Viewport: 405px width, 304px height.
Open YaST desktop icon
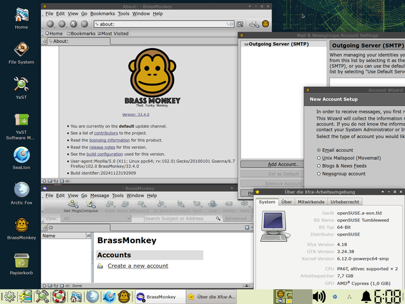click(22, 87)
